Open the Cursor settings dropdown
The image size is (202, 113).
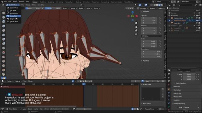[97, 8]
